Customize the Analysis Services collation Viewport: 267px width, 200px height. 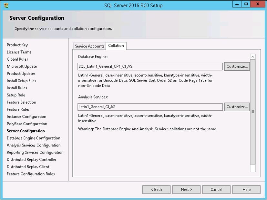(x=237, y=107)
